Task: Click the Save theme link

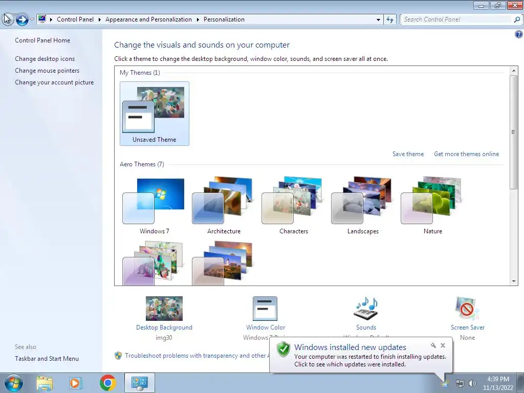Action: click(408, 154)
